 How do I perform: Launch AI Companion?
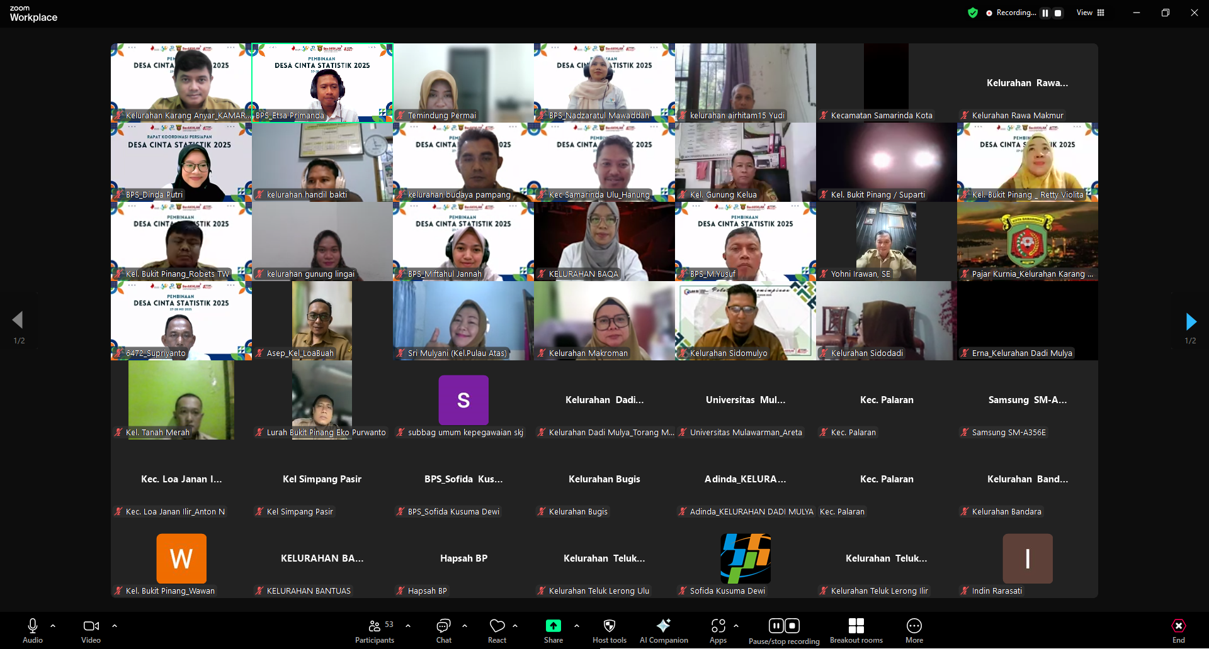(663, 631)
